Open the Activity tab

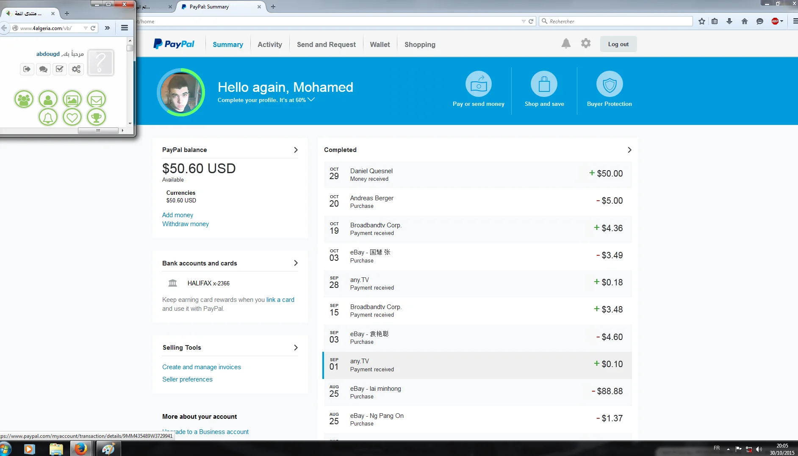[x=269, y=44]
